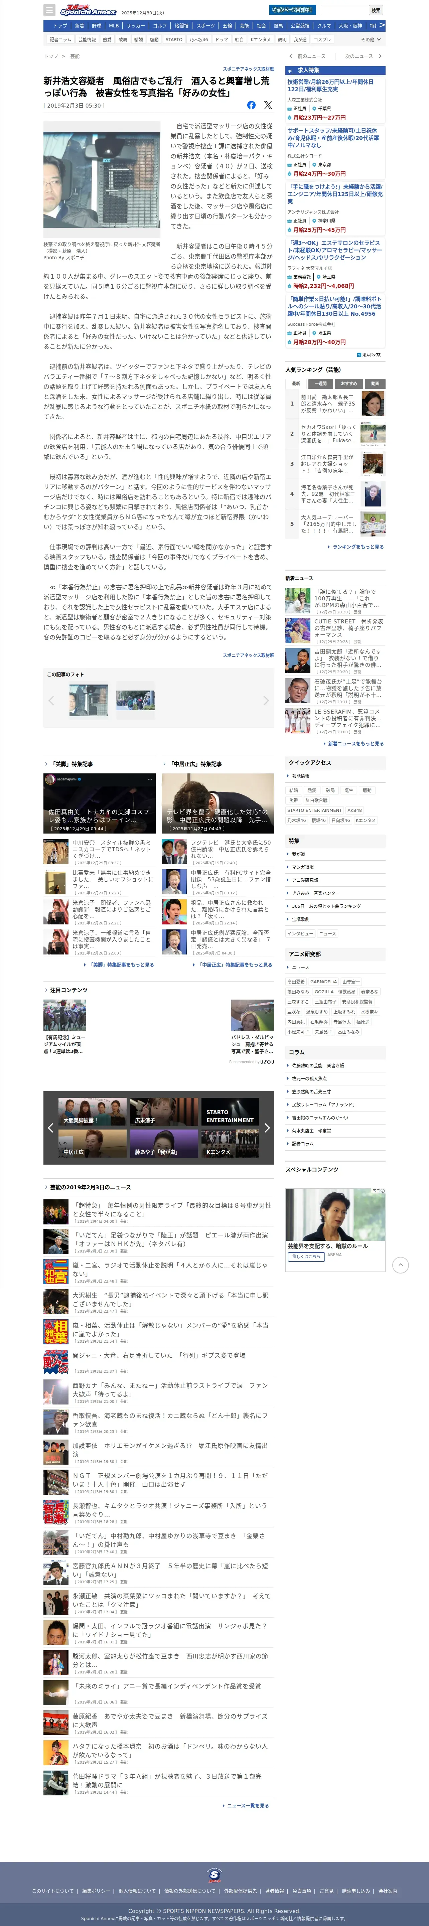Open ranking item 1 about 前田愛
Image resolution: width=429 pixels, height=1926 pixels.
click(335, 404)
